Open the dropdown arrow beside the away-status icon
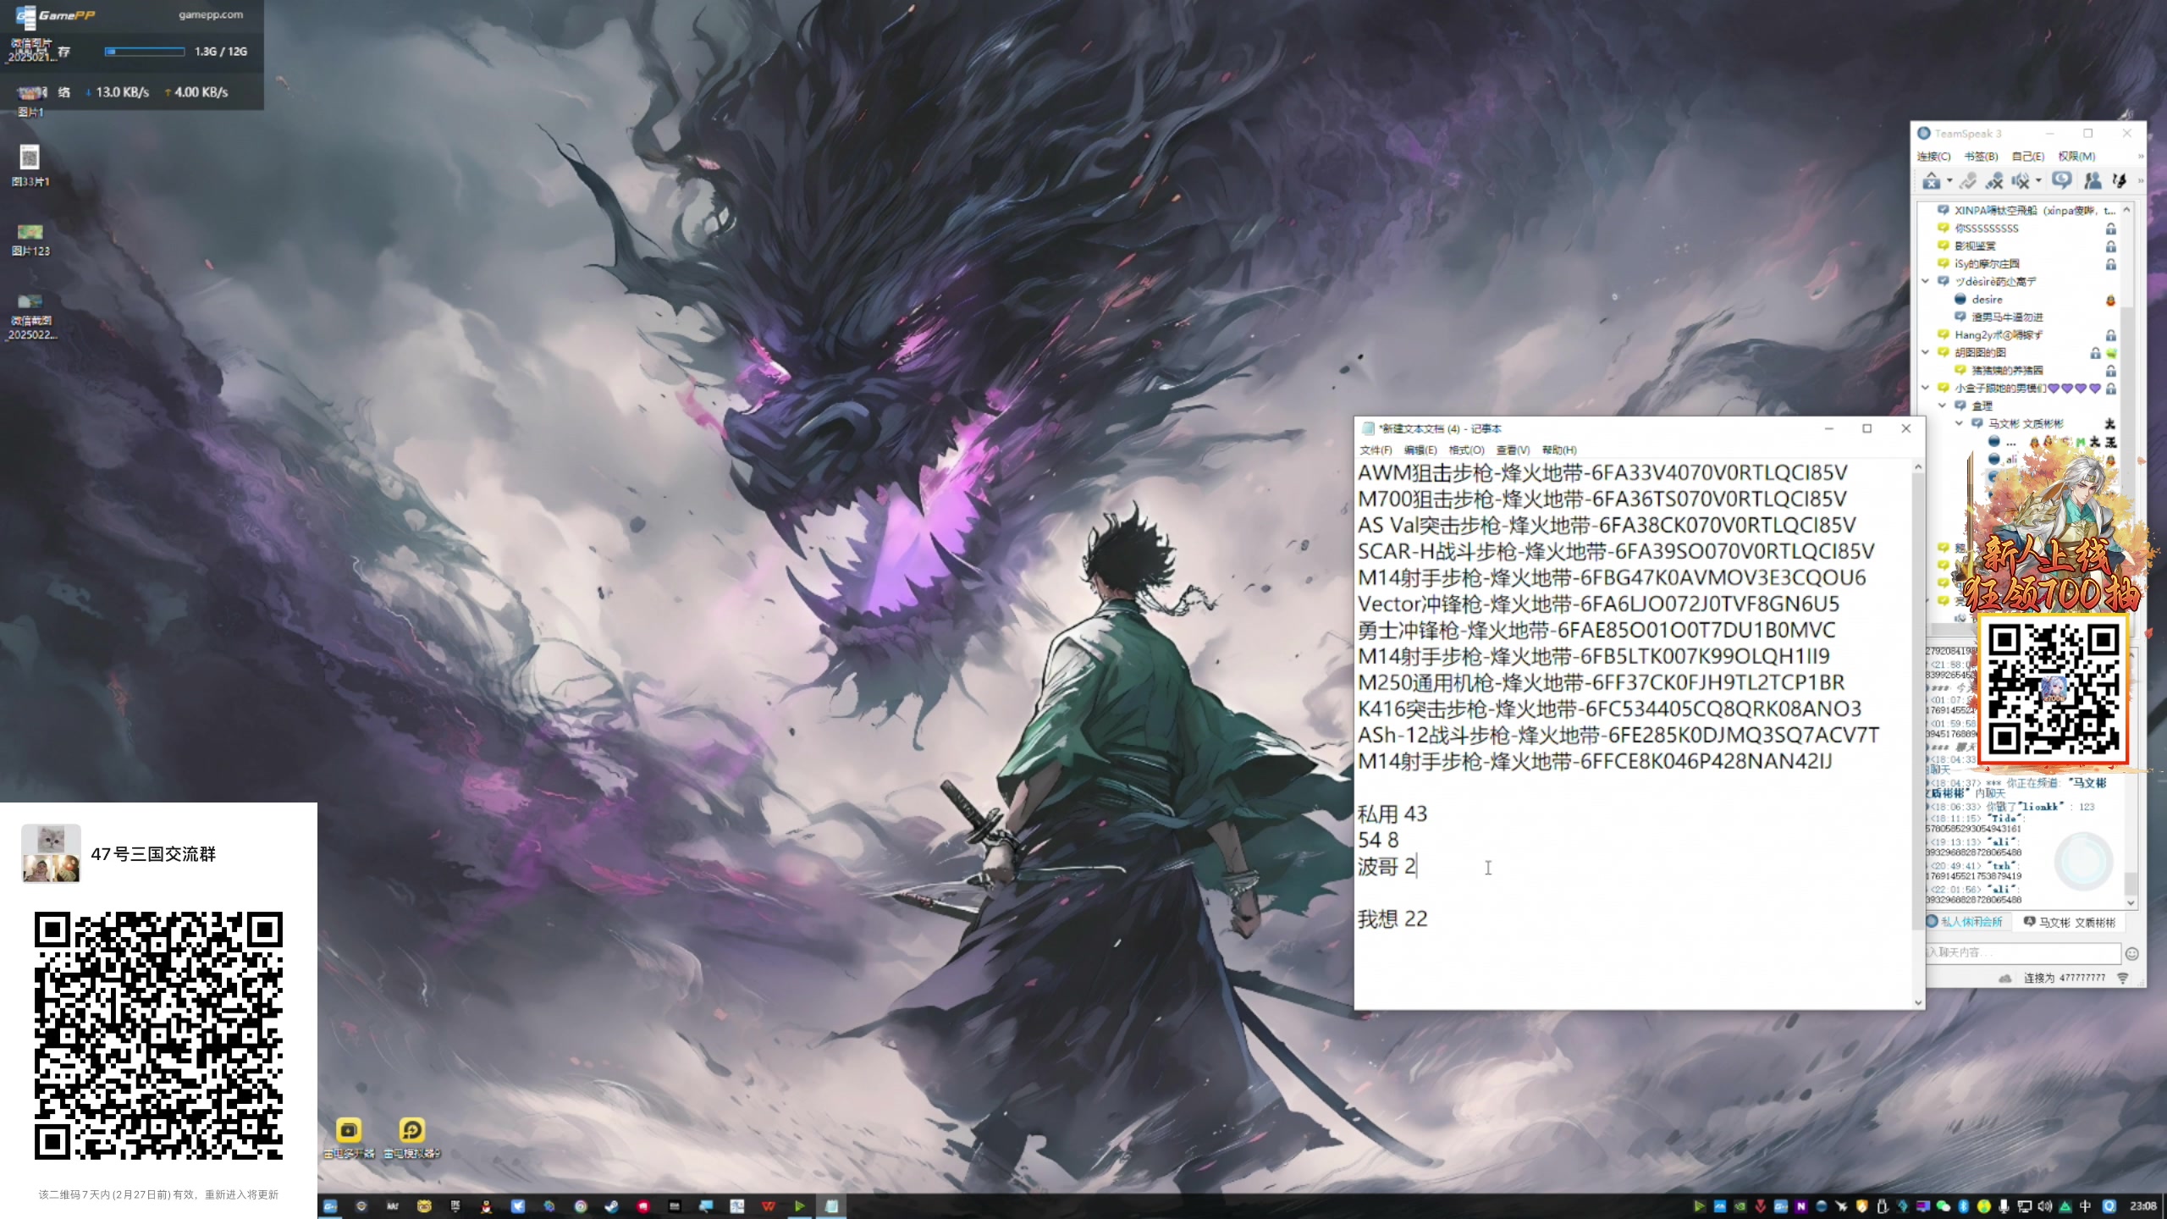 tap(1949, 180)
